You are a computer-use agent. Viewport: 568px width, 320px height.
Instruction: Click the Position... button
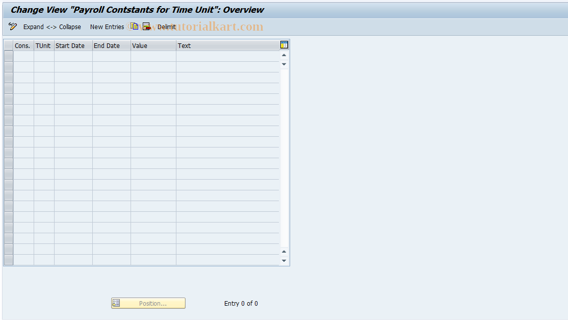[148, 303]
